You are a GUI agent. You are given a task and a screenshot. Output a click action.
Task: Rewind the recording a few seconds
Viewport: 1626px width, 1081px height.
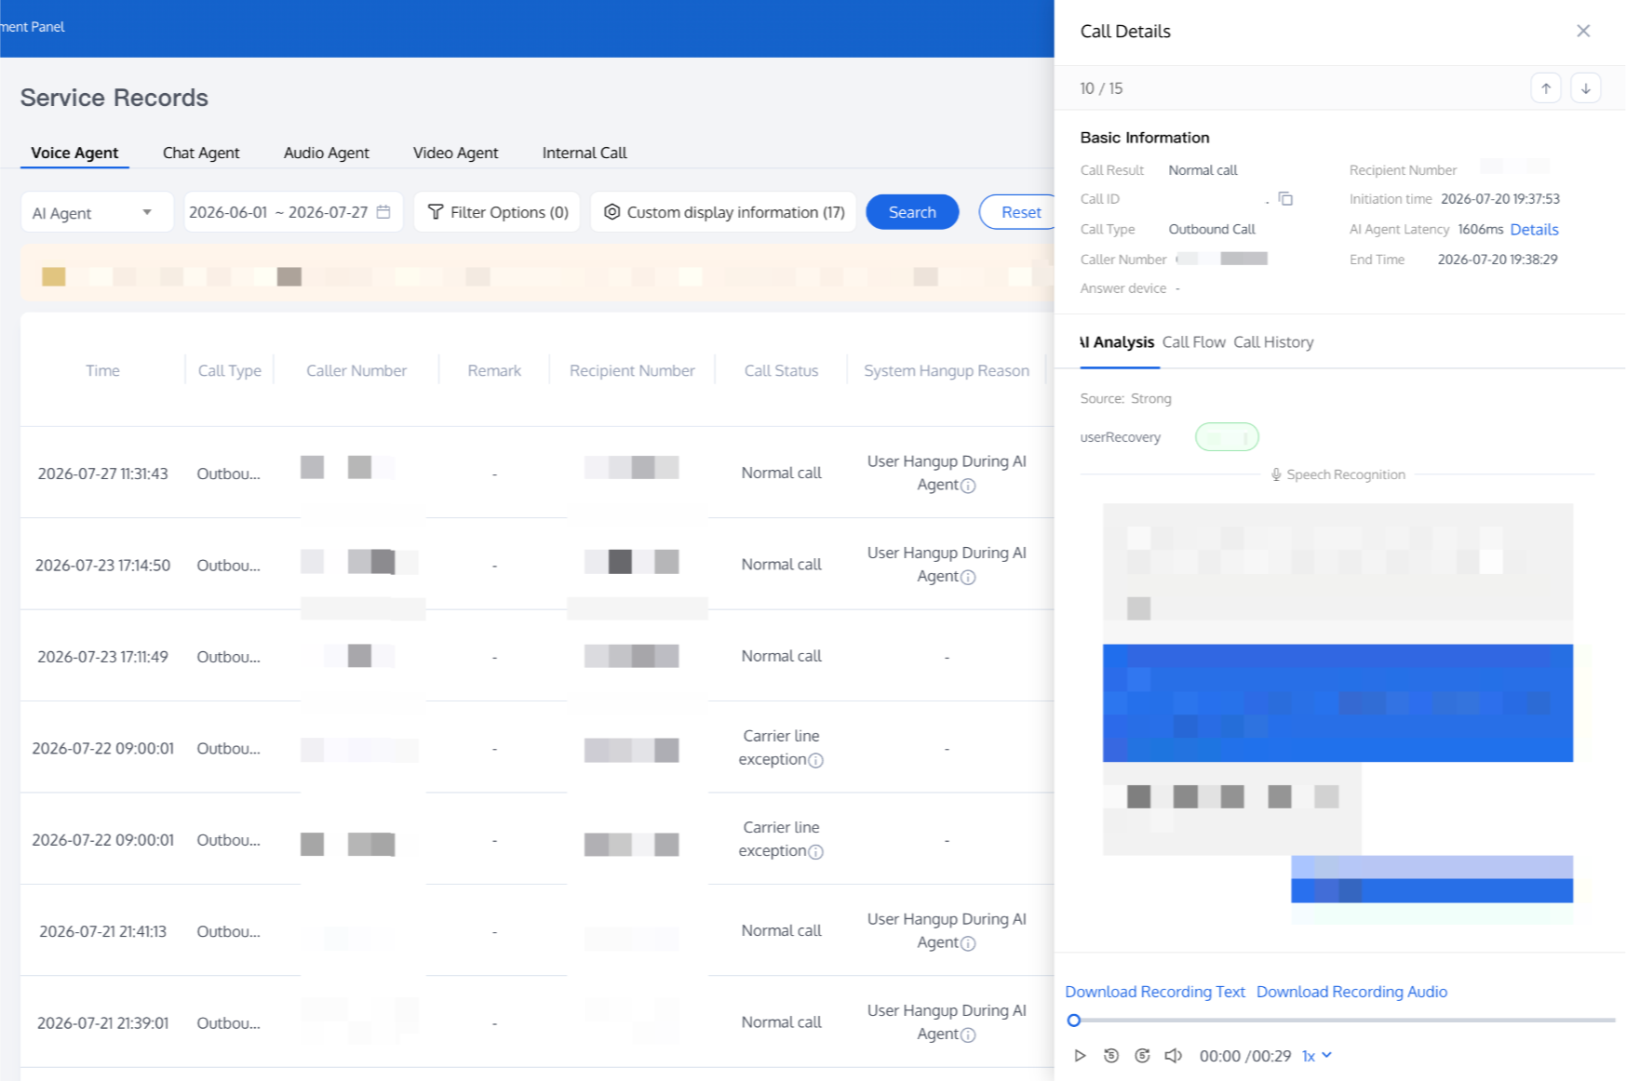(1111, 1056)
